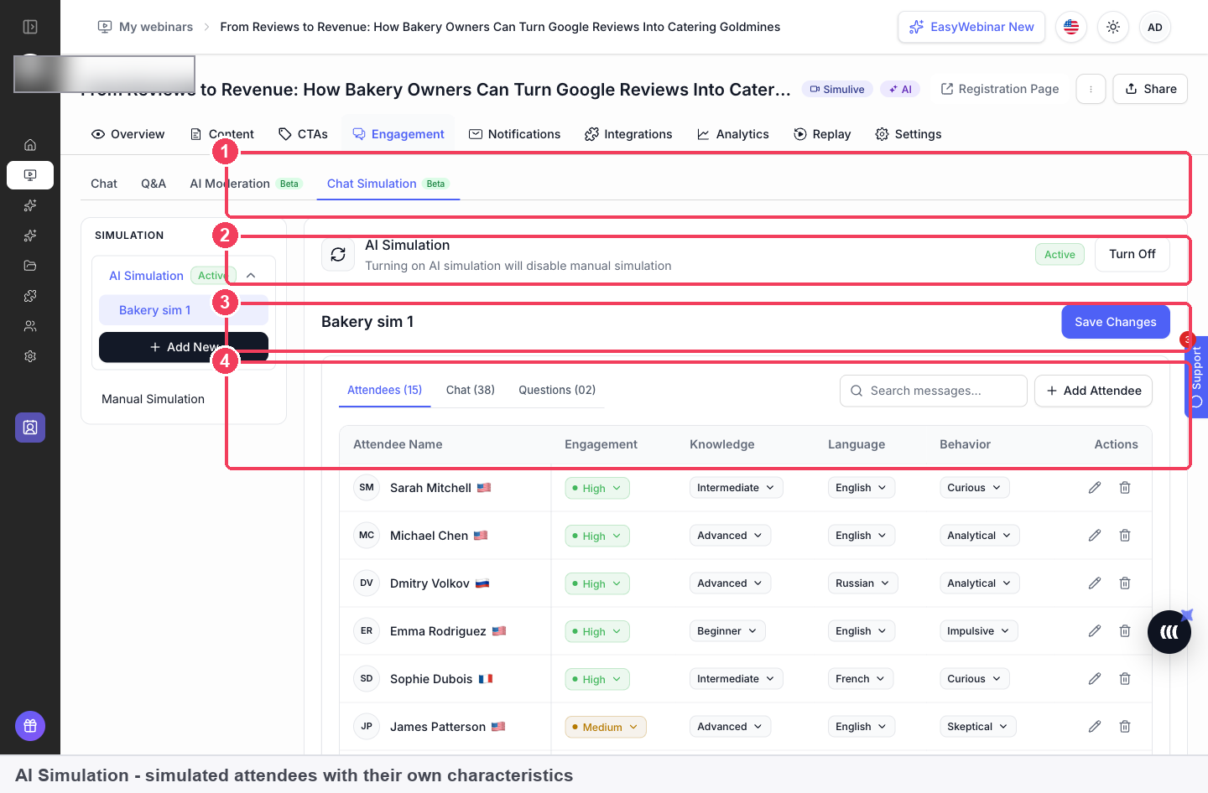Delete Sarah Mitchell with trash icon
This screenshot has width=1208, height=793.
click(1125, 488)
